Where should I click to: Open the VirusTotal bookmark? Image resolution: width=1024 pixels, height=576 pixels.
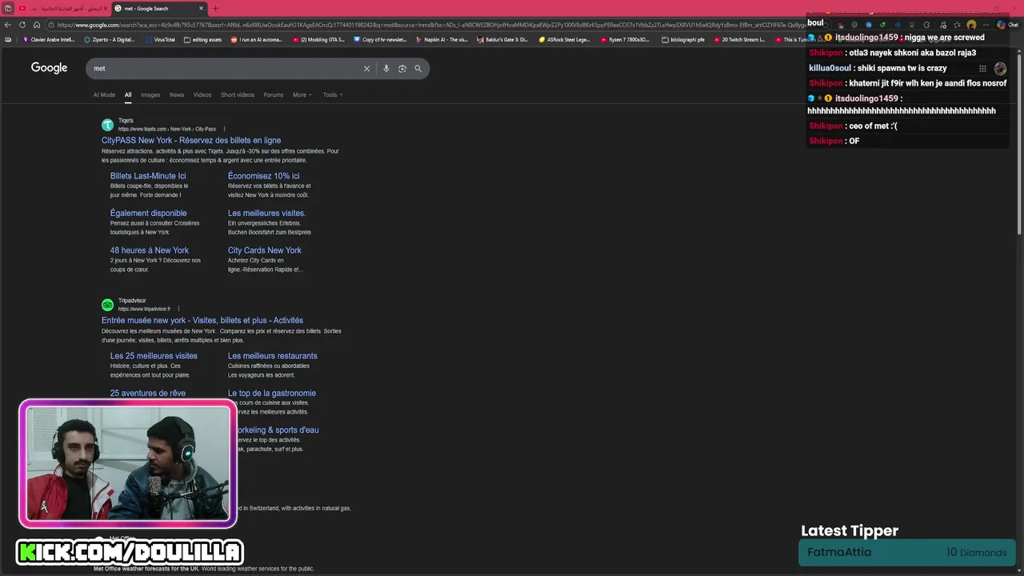coord(159,39)
